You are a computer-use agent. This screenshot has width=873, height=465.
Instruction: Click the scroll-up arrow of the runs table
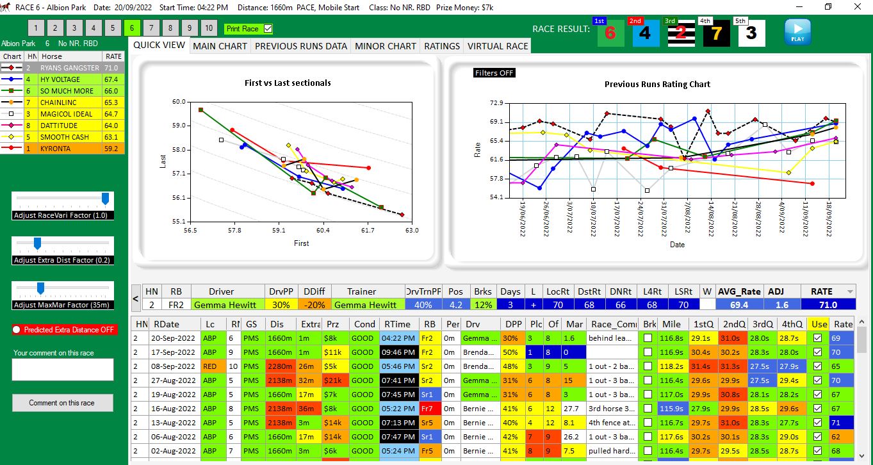(862, 322)
